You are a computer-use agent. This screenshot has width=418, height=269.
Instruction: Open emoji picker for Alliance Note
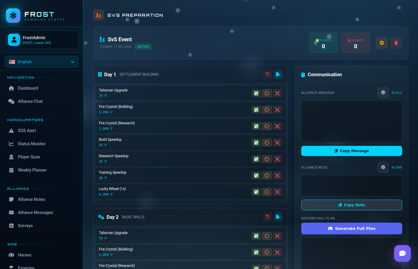point(383,167)
